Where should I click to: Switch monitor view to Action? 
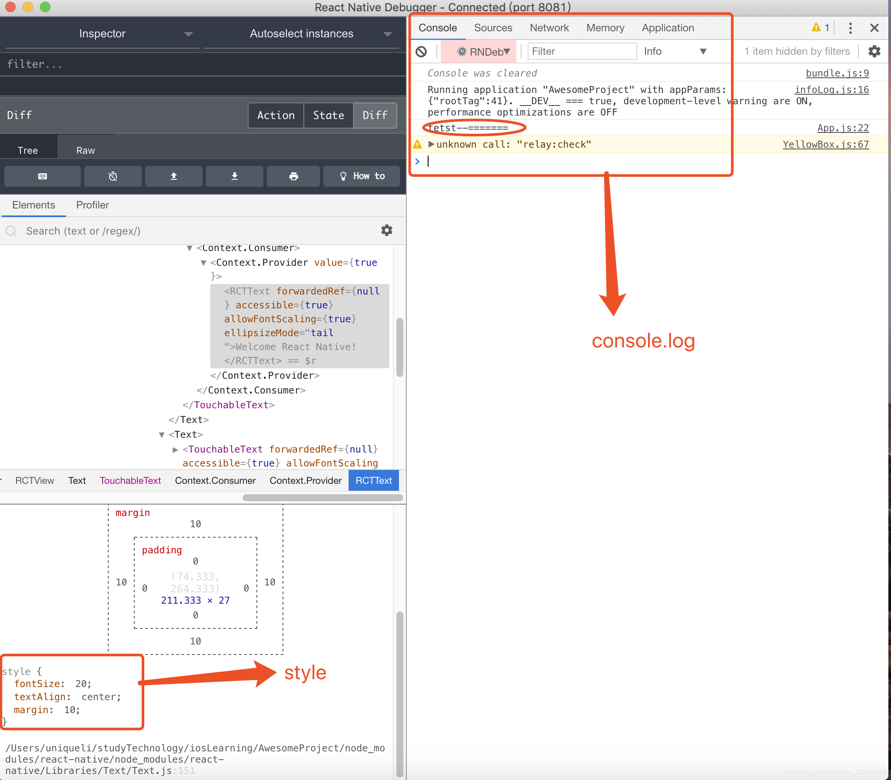[x=276, y=116]
